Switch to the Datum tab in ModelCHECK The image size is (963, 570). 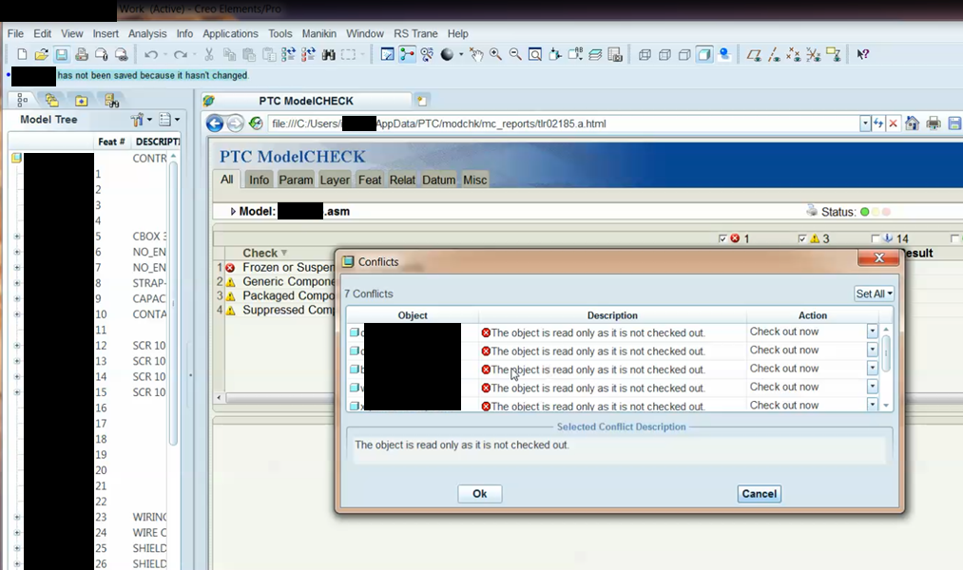(x=438, y=180)
